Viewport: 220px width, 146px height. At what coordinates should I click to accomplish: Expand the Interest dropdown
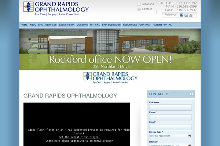(170, 145)
